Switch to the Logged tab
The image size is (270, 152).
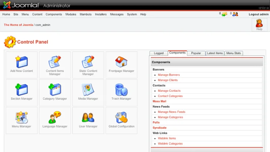pyautogui.click(x=159, y=53)
